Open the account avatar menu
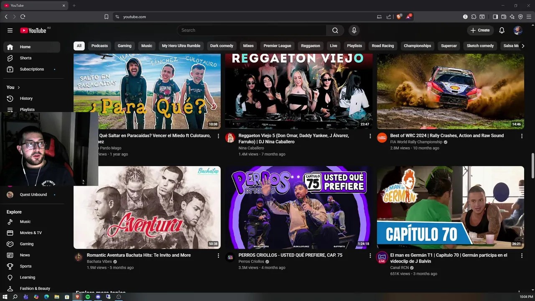 tap(518, 30)
